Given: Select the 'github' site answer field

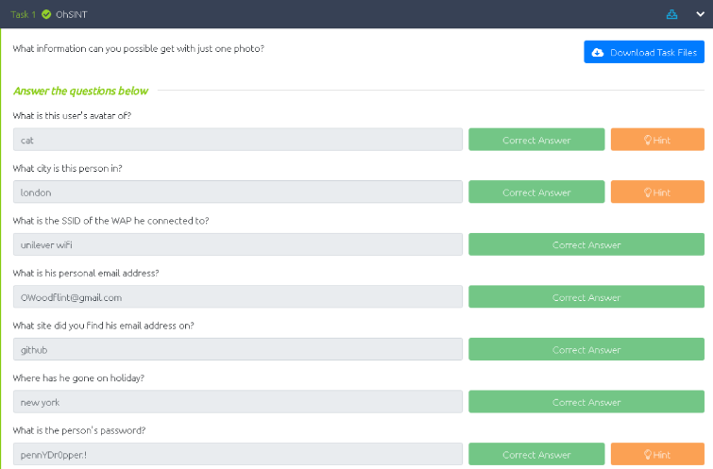Looking at the screenshot, I should pos(238,350).
